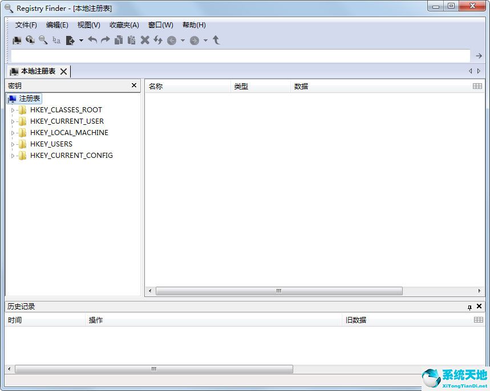Viewport: 490px width, 391px height.
Task: Go up one level with up arrow
Action: coord(216,40)
